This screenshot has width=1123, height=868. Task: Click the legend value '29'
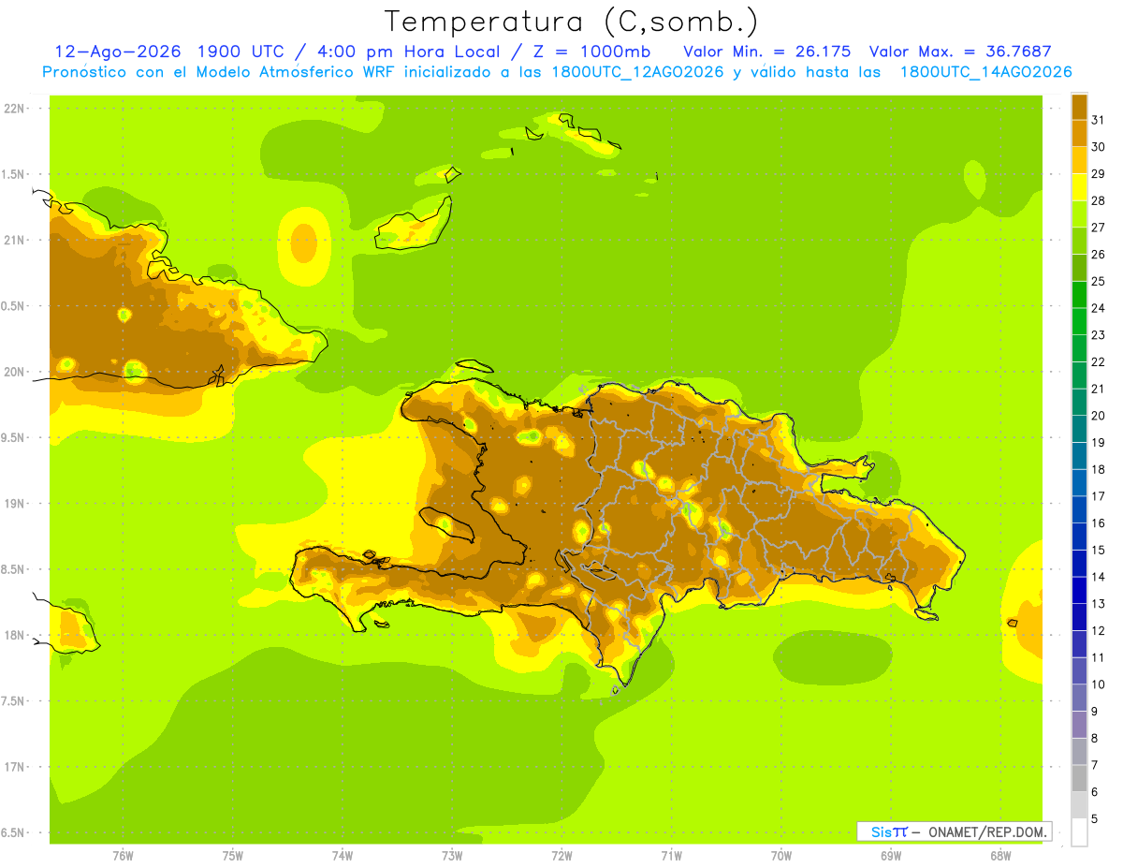1098,173
